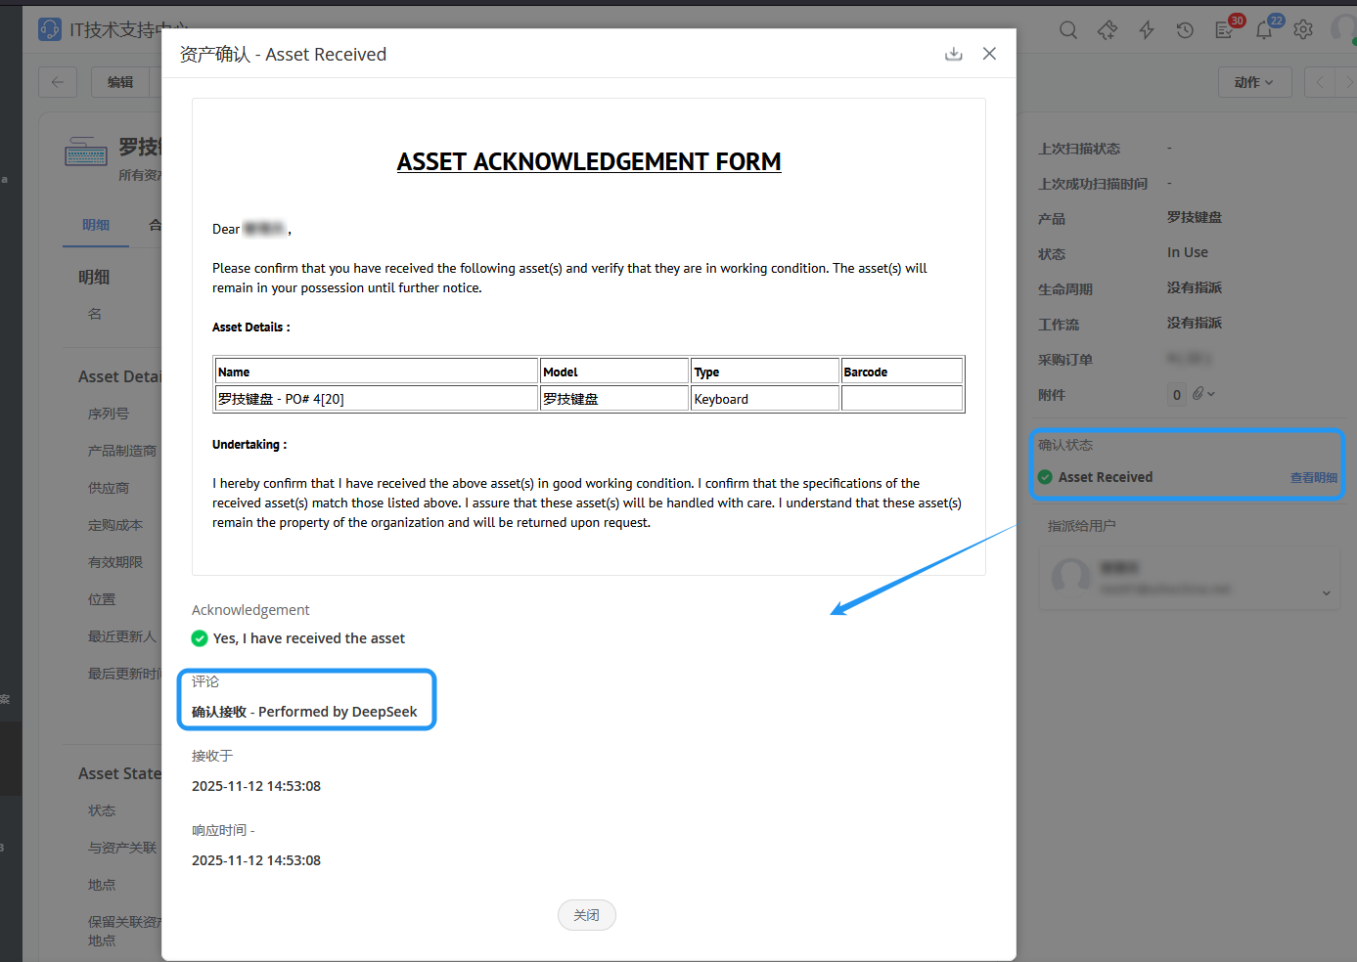The width and height of the screenshot is (1357, 962).
Task: Click the back arrow button
Action: [x=58, y=82]
